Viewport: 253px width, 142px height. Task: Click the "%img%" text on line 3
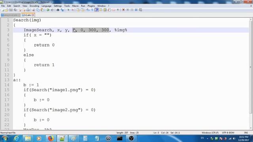121,30
